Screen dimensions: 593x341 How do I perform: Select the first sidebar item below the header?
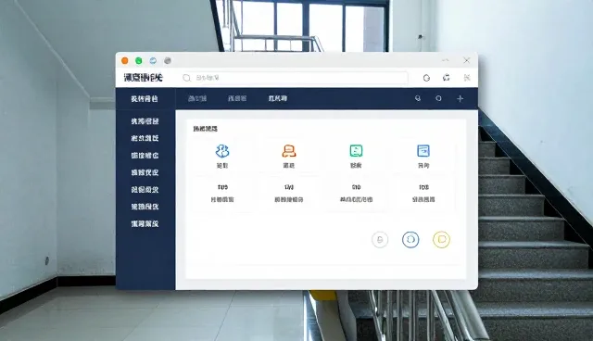coord(145,121)
